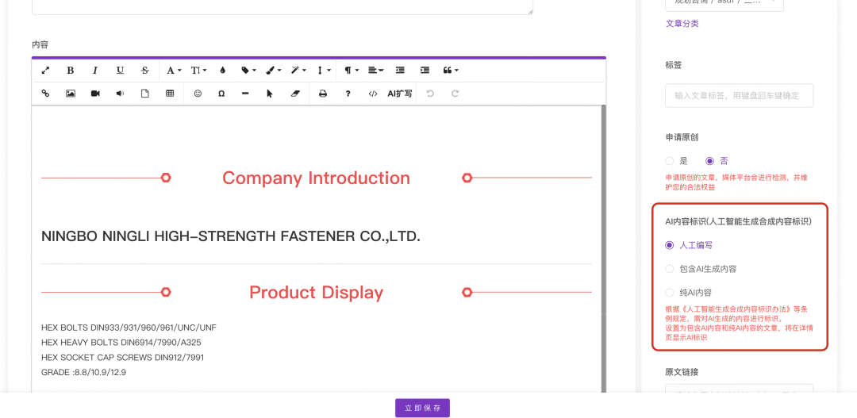Insert an image
857x418 pixels.
71,94
